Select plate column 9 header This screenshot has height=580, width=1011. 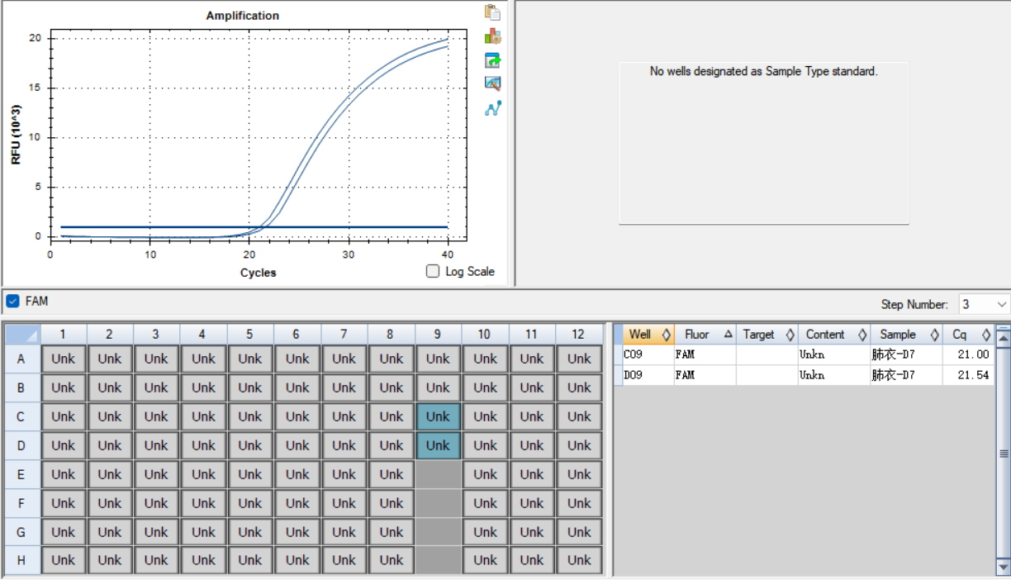pos(438,334)
